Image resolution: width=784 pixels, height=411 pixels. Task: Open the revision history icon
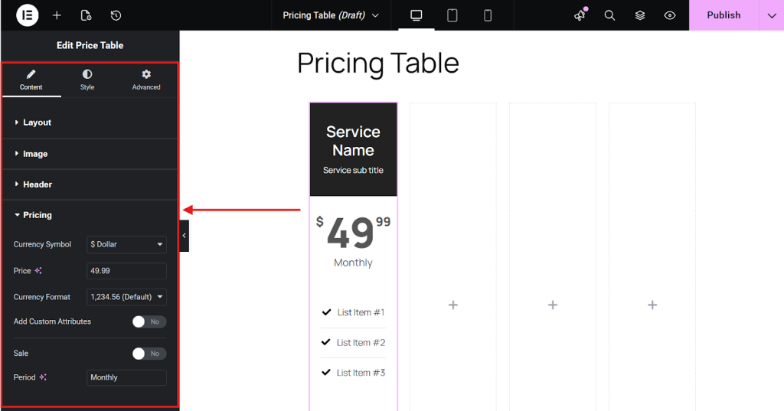tap(116, 15)
